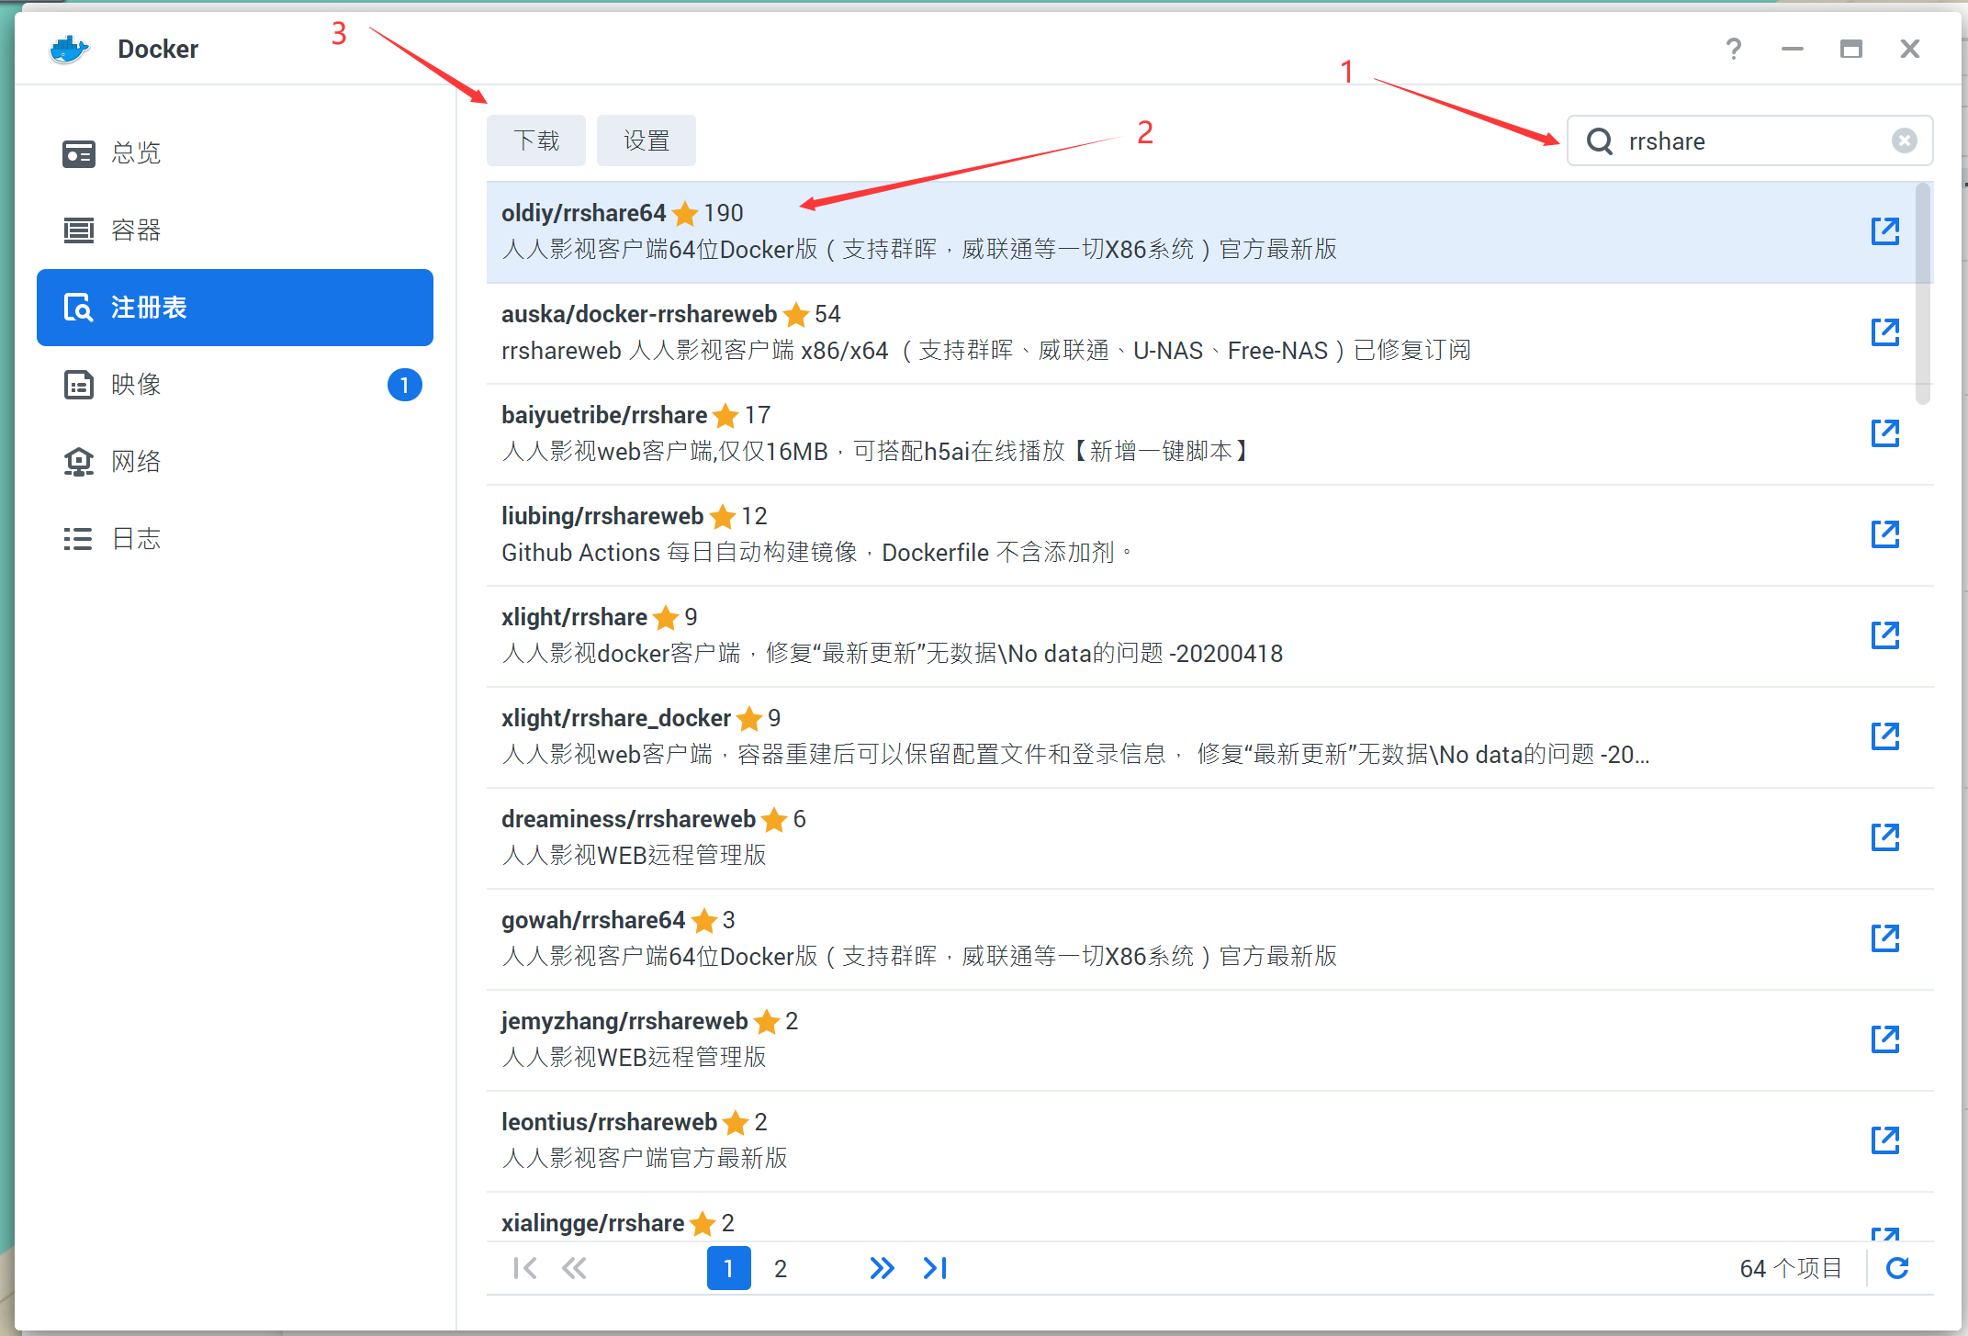1968x1336 pixels.
Task: Click the 映像 badge showing 1
Action: (404, 385)
